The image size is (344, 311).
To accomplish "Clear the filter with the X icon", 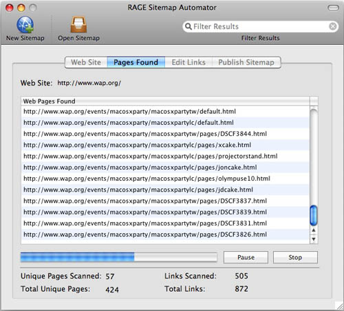I will click(x=332, y=26).
